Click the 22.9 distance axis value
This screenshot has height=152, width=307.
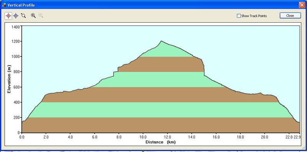[297, 137]
